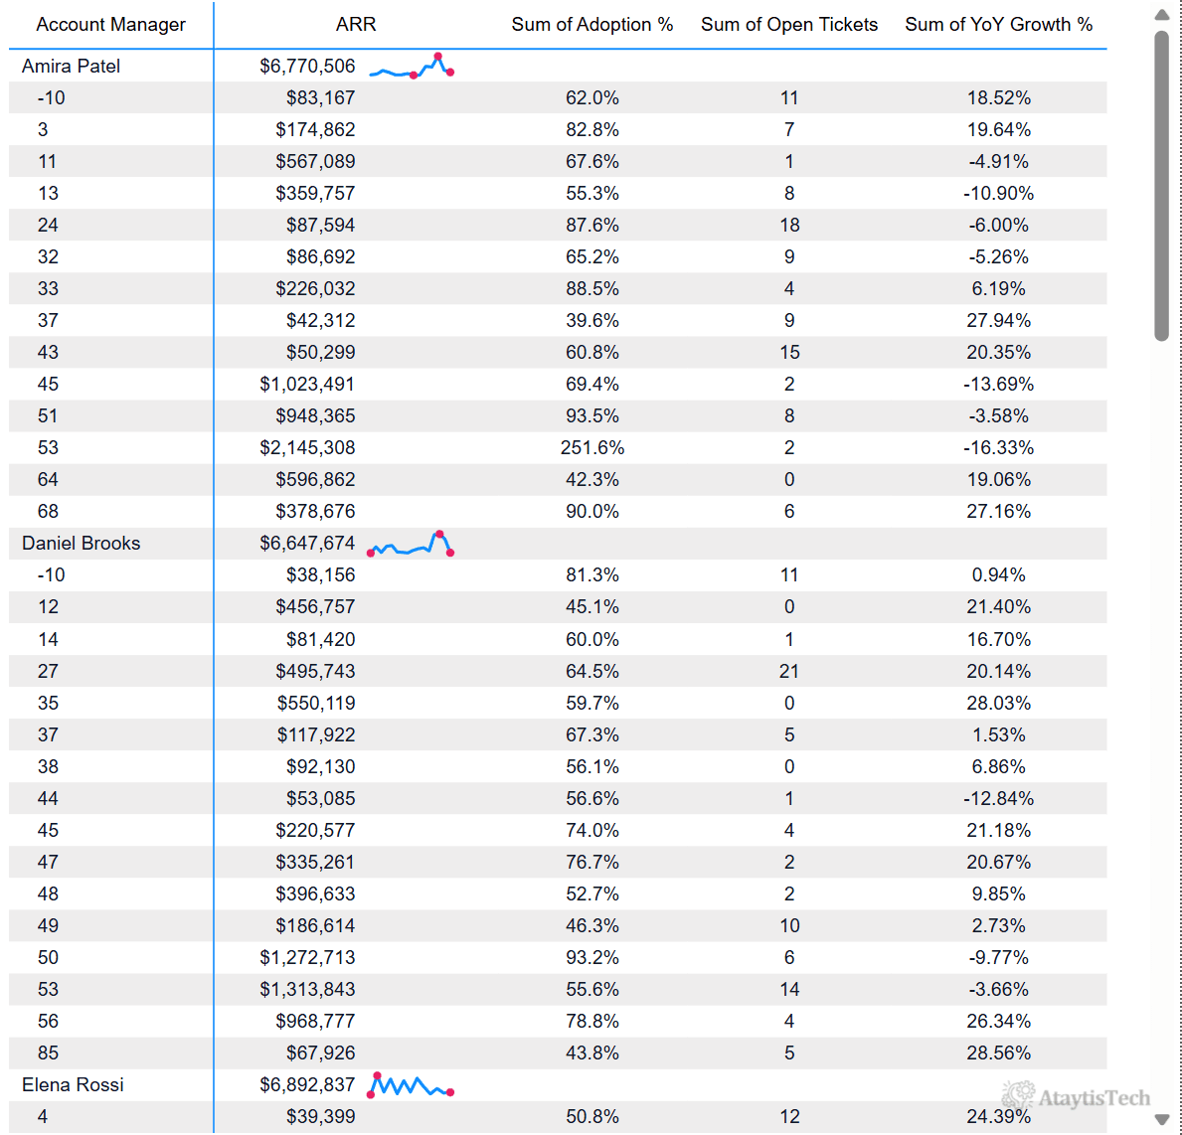Click ARR value $948,365
This screenshot has width=1182, height=1135.
click(315, 416)
